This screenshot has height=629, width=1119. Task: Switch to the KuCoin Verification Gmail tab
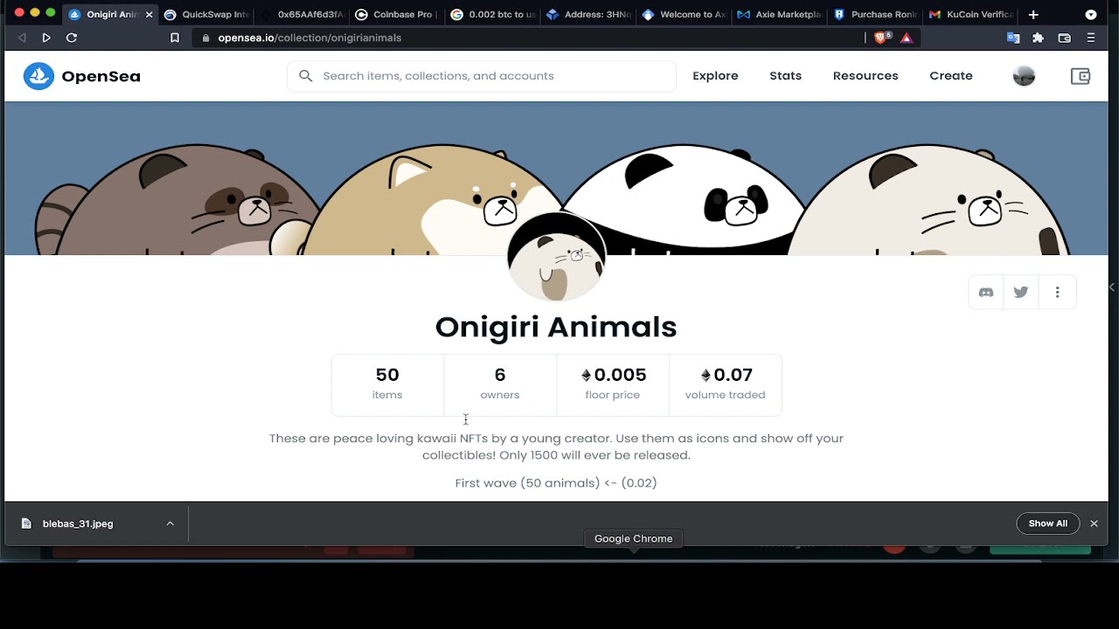(969, 14)
